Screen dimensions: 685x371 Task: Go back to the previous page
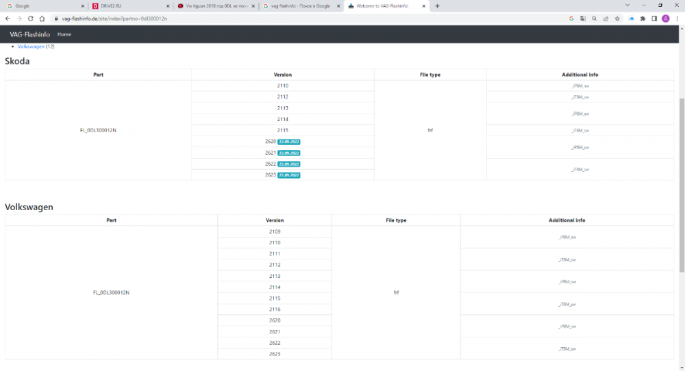8,18
